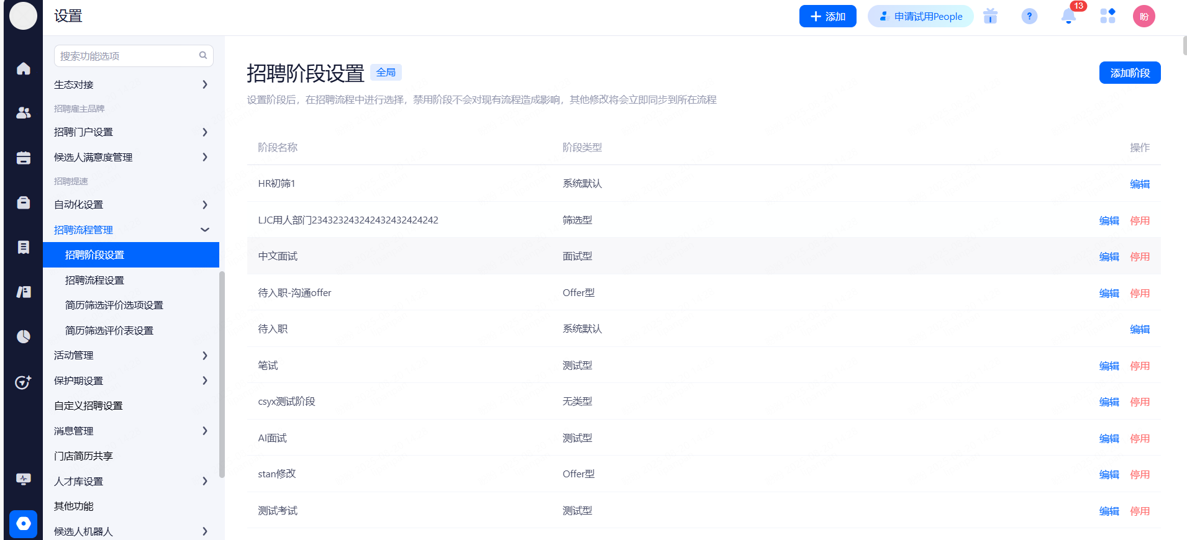This screenshot has height=540, width=1187.
Task: Click the search magnifier icon
Action: (x=203, y=56)
